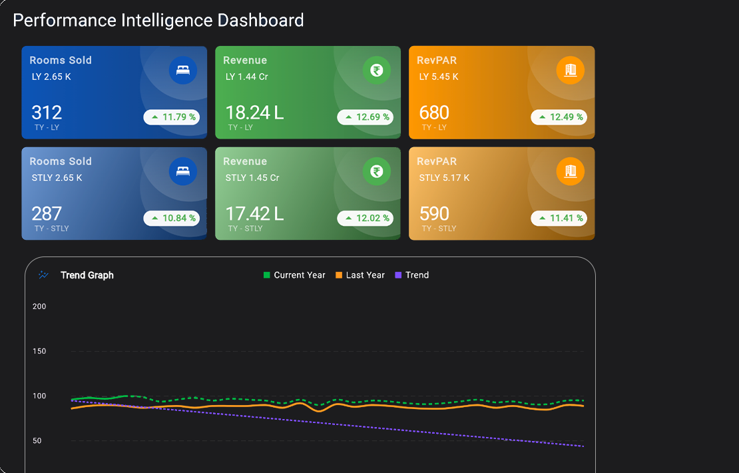Click the Trend Graph title
The height and width of the screenshot is (473, 739).
point(87,275)
